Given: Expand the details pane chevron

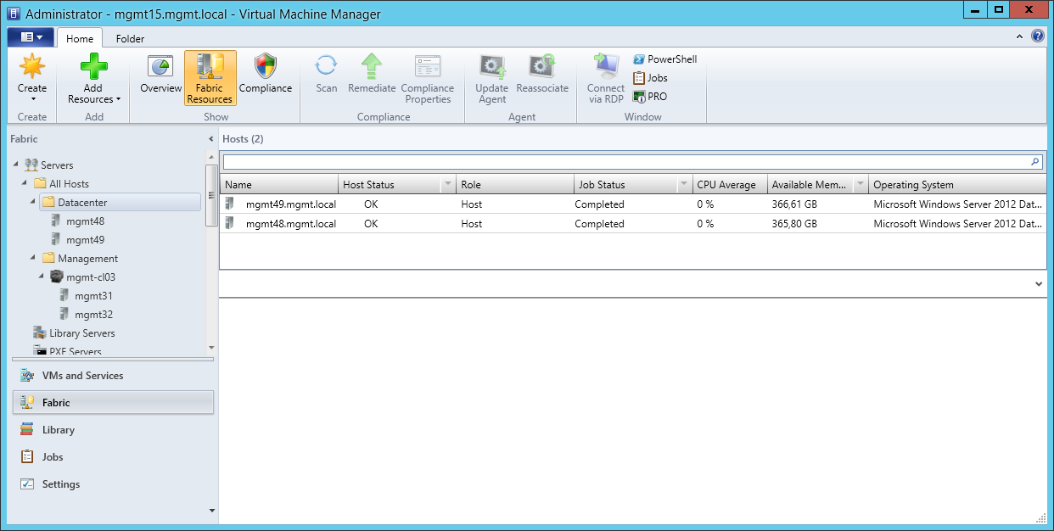Looking at the screenshot, I should [x=1039, y=285].
